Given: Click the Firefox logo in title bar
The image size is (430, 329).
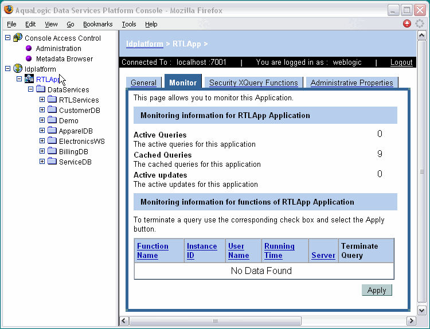Looking at the screenshot, I should (x=9, y=10).
